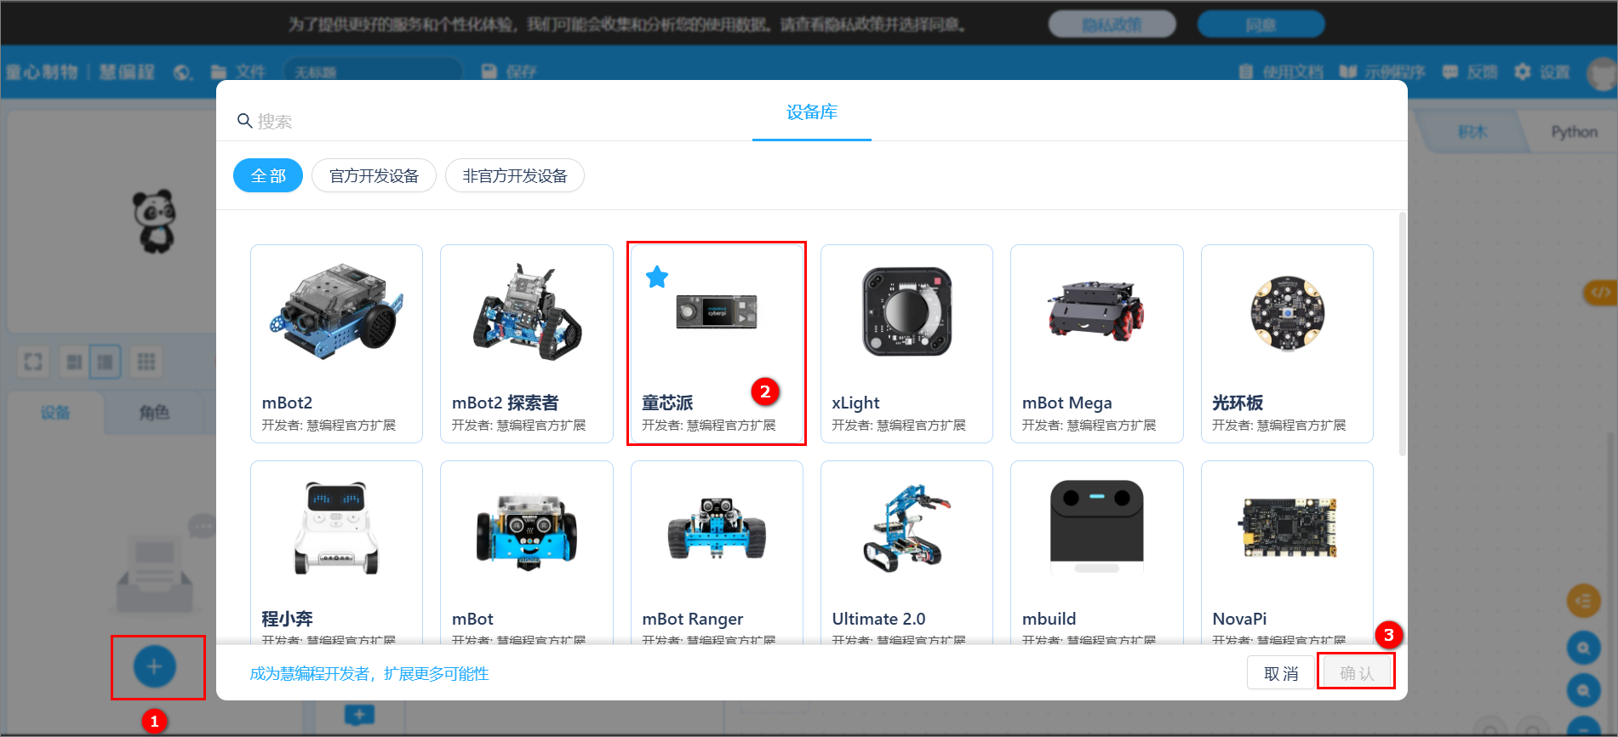
Task: Choose the mBot device card
Action: (x=527, y=552)
